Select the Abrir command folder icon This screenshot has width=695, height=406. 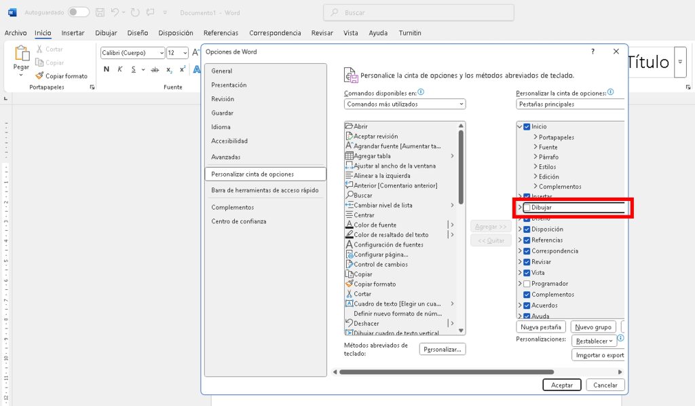[350, 126]
